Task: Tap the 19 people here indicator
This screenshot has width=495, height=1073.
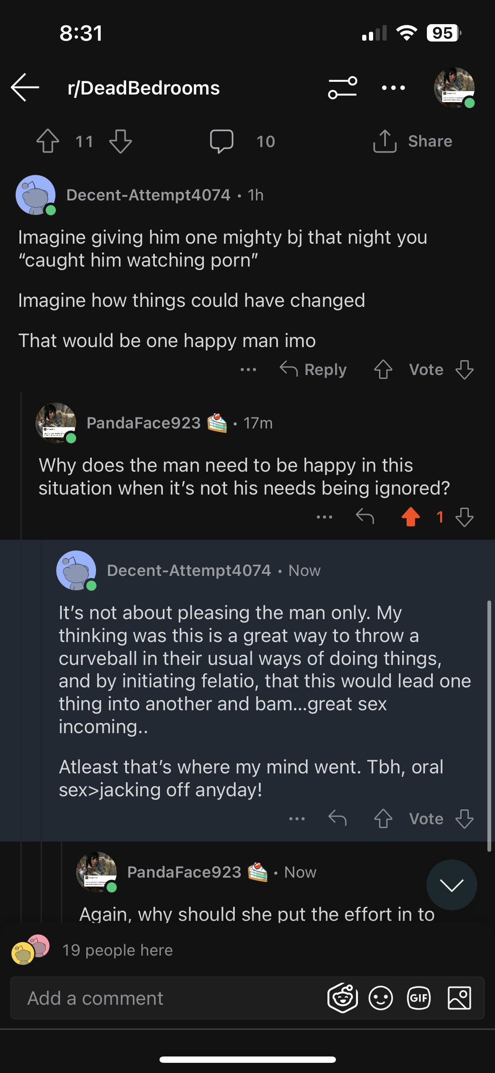Action: pos(118,950)
